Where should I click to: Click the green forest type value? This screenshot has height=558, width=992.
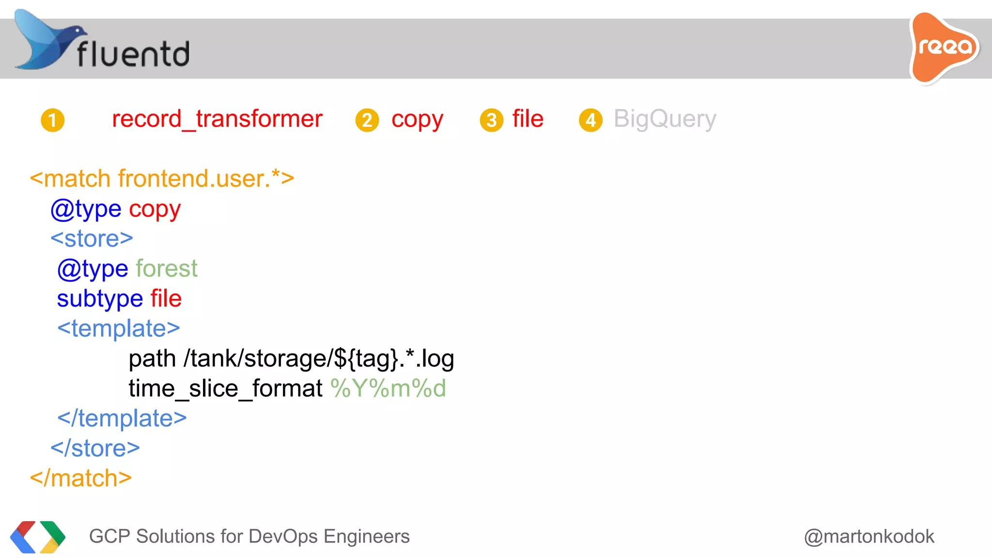pyautogui.click(x=167, y=268)
